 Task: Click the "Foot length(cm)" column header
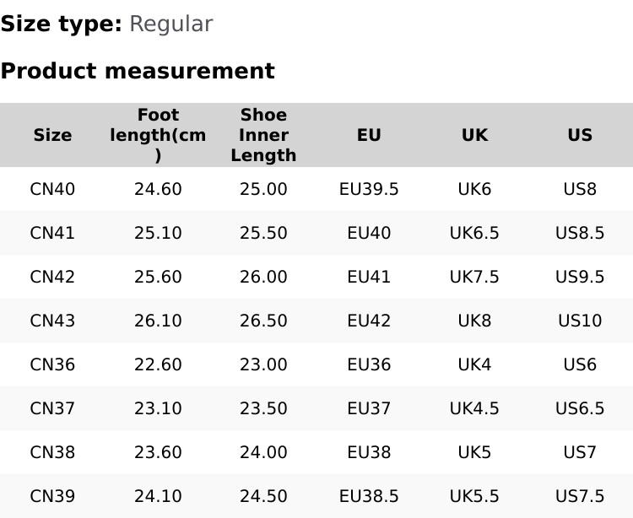(x=158, y=135)
